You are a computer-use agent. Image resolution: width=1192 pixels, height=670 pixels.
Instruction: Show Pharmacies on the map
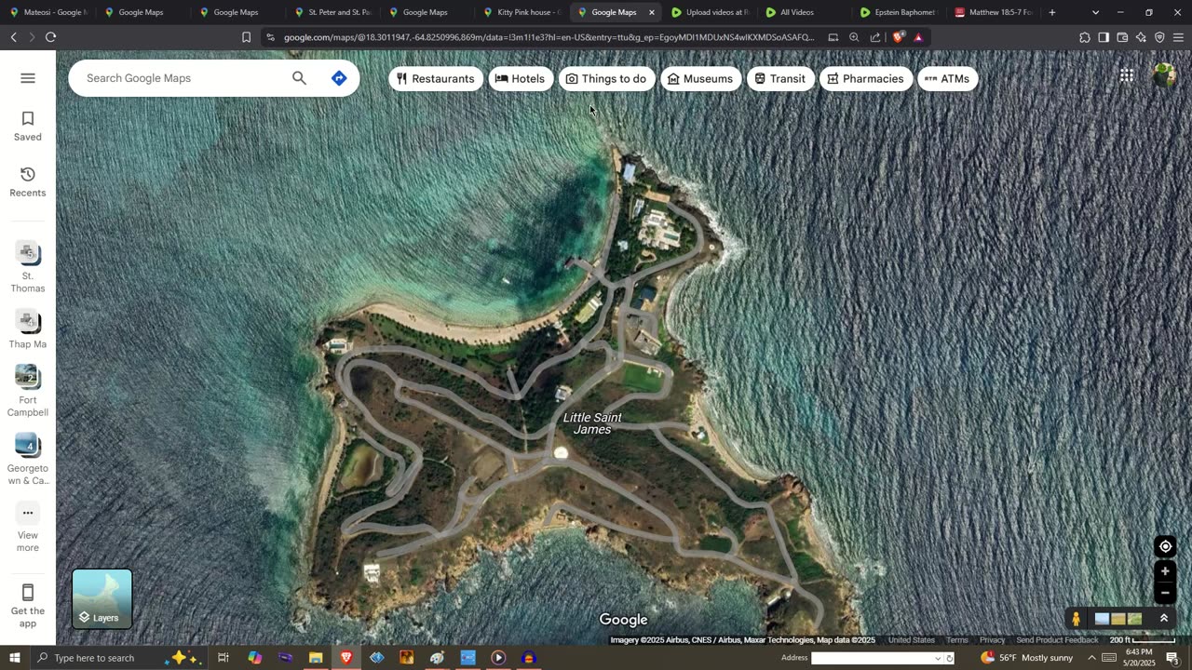[866, 79]
